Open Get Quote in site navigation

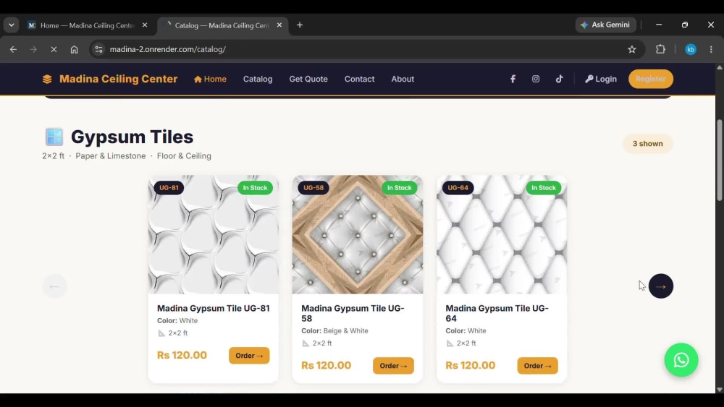coord(308,79)
